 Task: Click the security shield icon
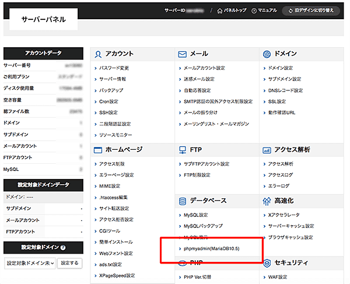(267, 263)
